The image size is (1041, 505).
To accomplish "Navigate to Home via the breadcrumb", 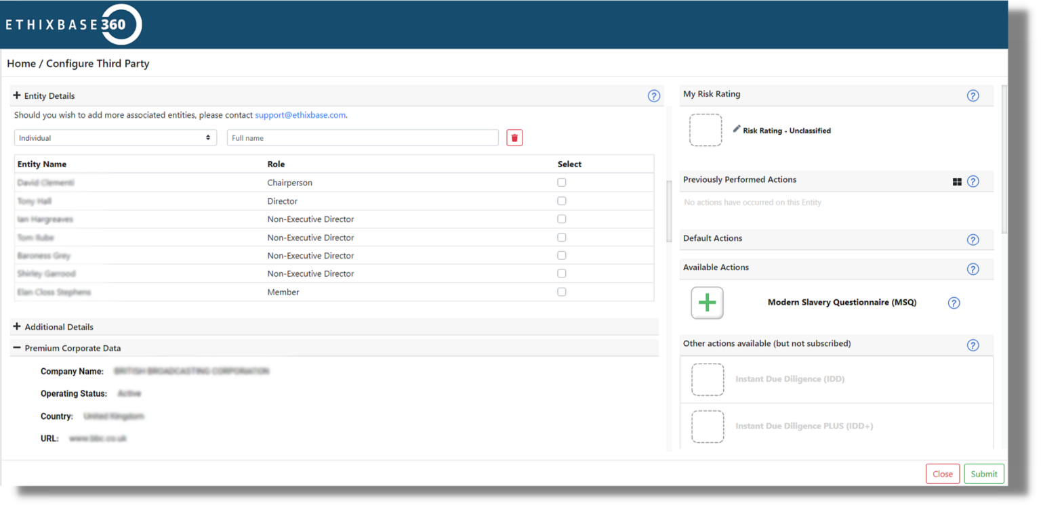I will 21,64.
